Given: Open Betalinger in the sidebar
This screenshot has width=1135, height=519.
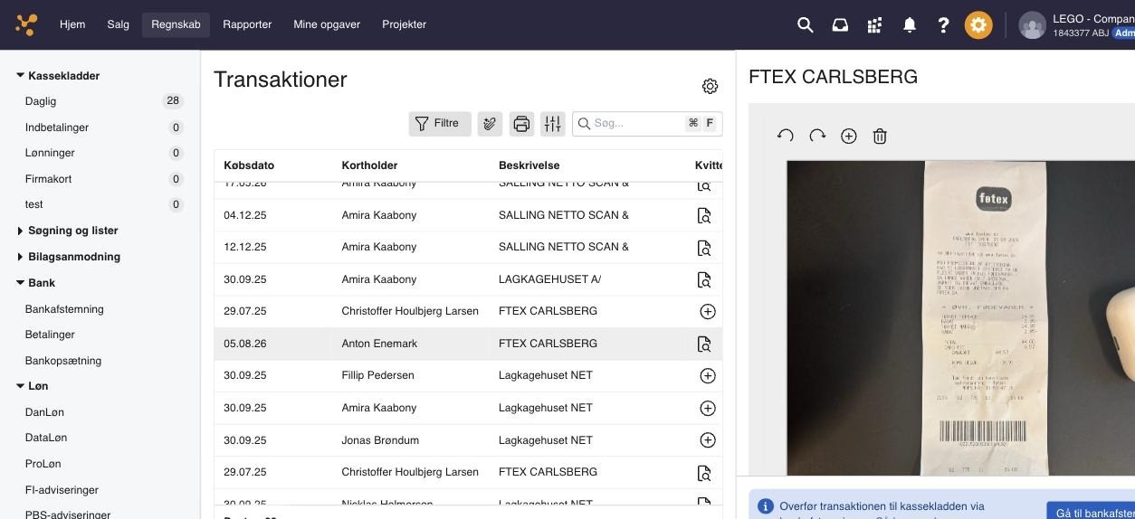Looking at the screenshot, I should (x=50, y=335).
